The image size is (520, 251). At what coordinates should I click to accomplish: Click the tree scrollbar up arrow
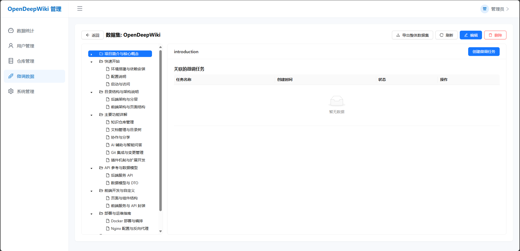[x=160, y=47]
